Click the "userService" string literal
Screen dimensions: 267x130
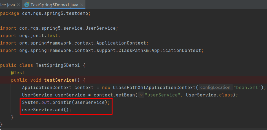(x=163, y=95)
